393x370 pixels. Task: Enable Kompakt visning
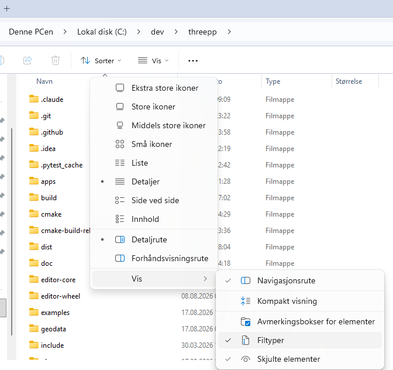point(300,301)
